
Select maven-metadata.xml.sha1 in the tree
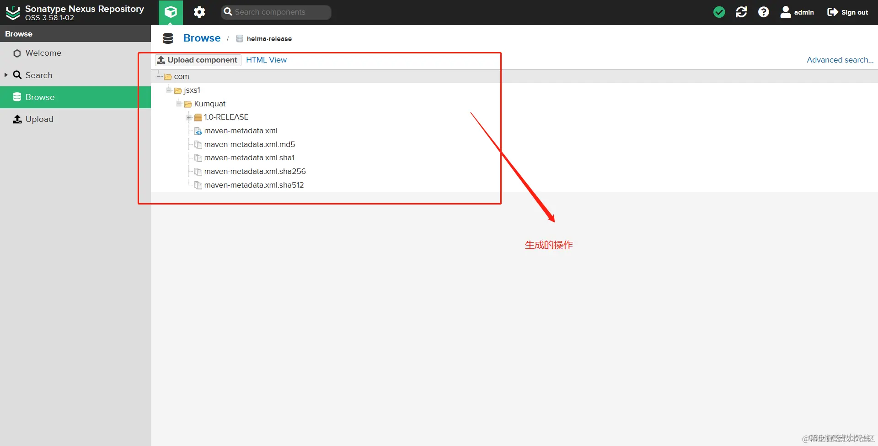click(x=250, y=157)
